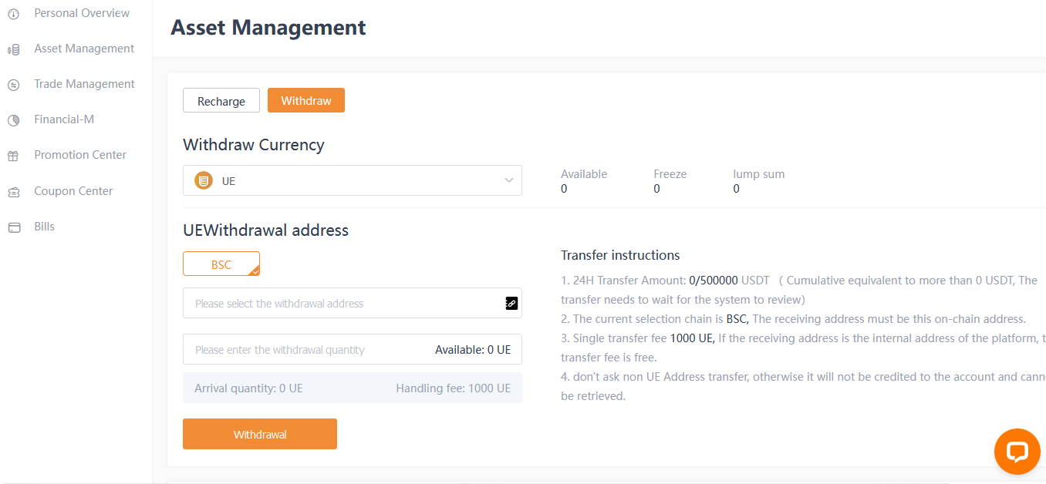The height and width of the screenshot is (484, 1046).
Task: Focus the withdrawal quantity input field
Action: point(353,349)
